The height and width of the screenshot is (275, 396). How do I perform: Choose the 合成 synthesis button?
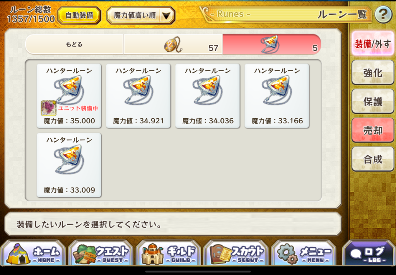(373, 159)
